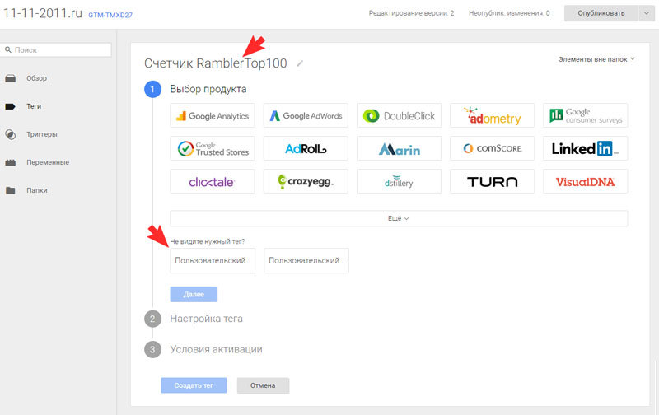The image size is (659, 415).
Task: Open the Элементы вне папок dropdown
Action: (596, 59)
